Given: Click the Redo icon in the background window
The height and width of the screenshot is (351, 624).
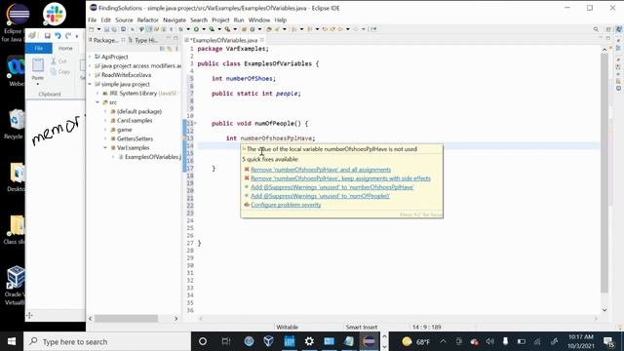Looking at the screenshot, I should pyautogui.click(x=68, y=36).
